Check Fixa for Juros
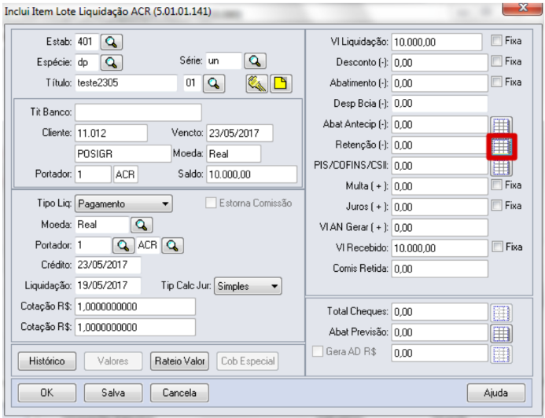The image size is (545, 418). (496, 206)
